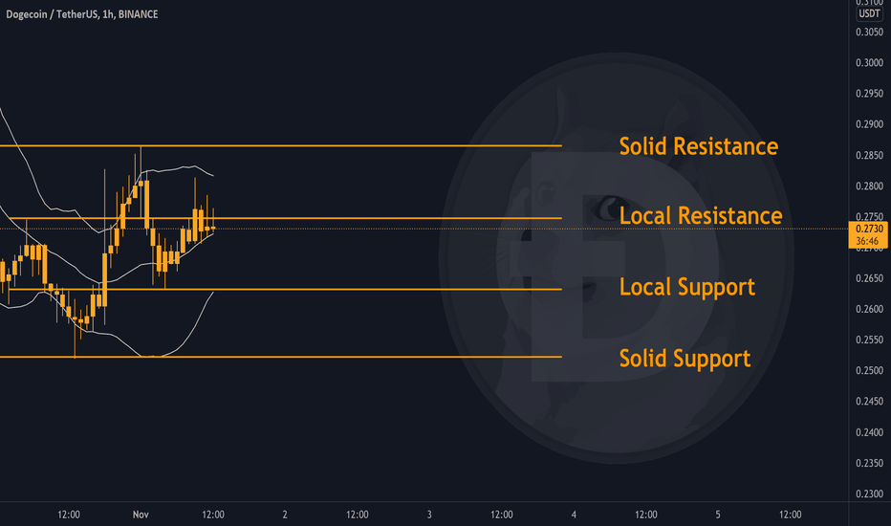Click the day 5 marker on time axis

click(x=718, y=515)
